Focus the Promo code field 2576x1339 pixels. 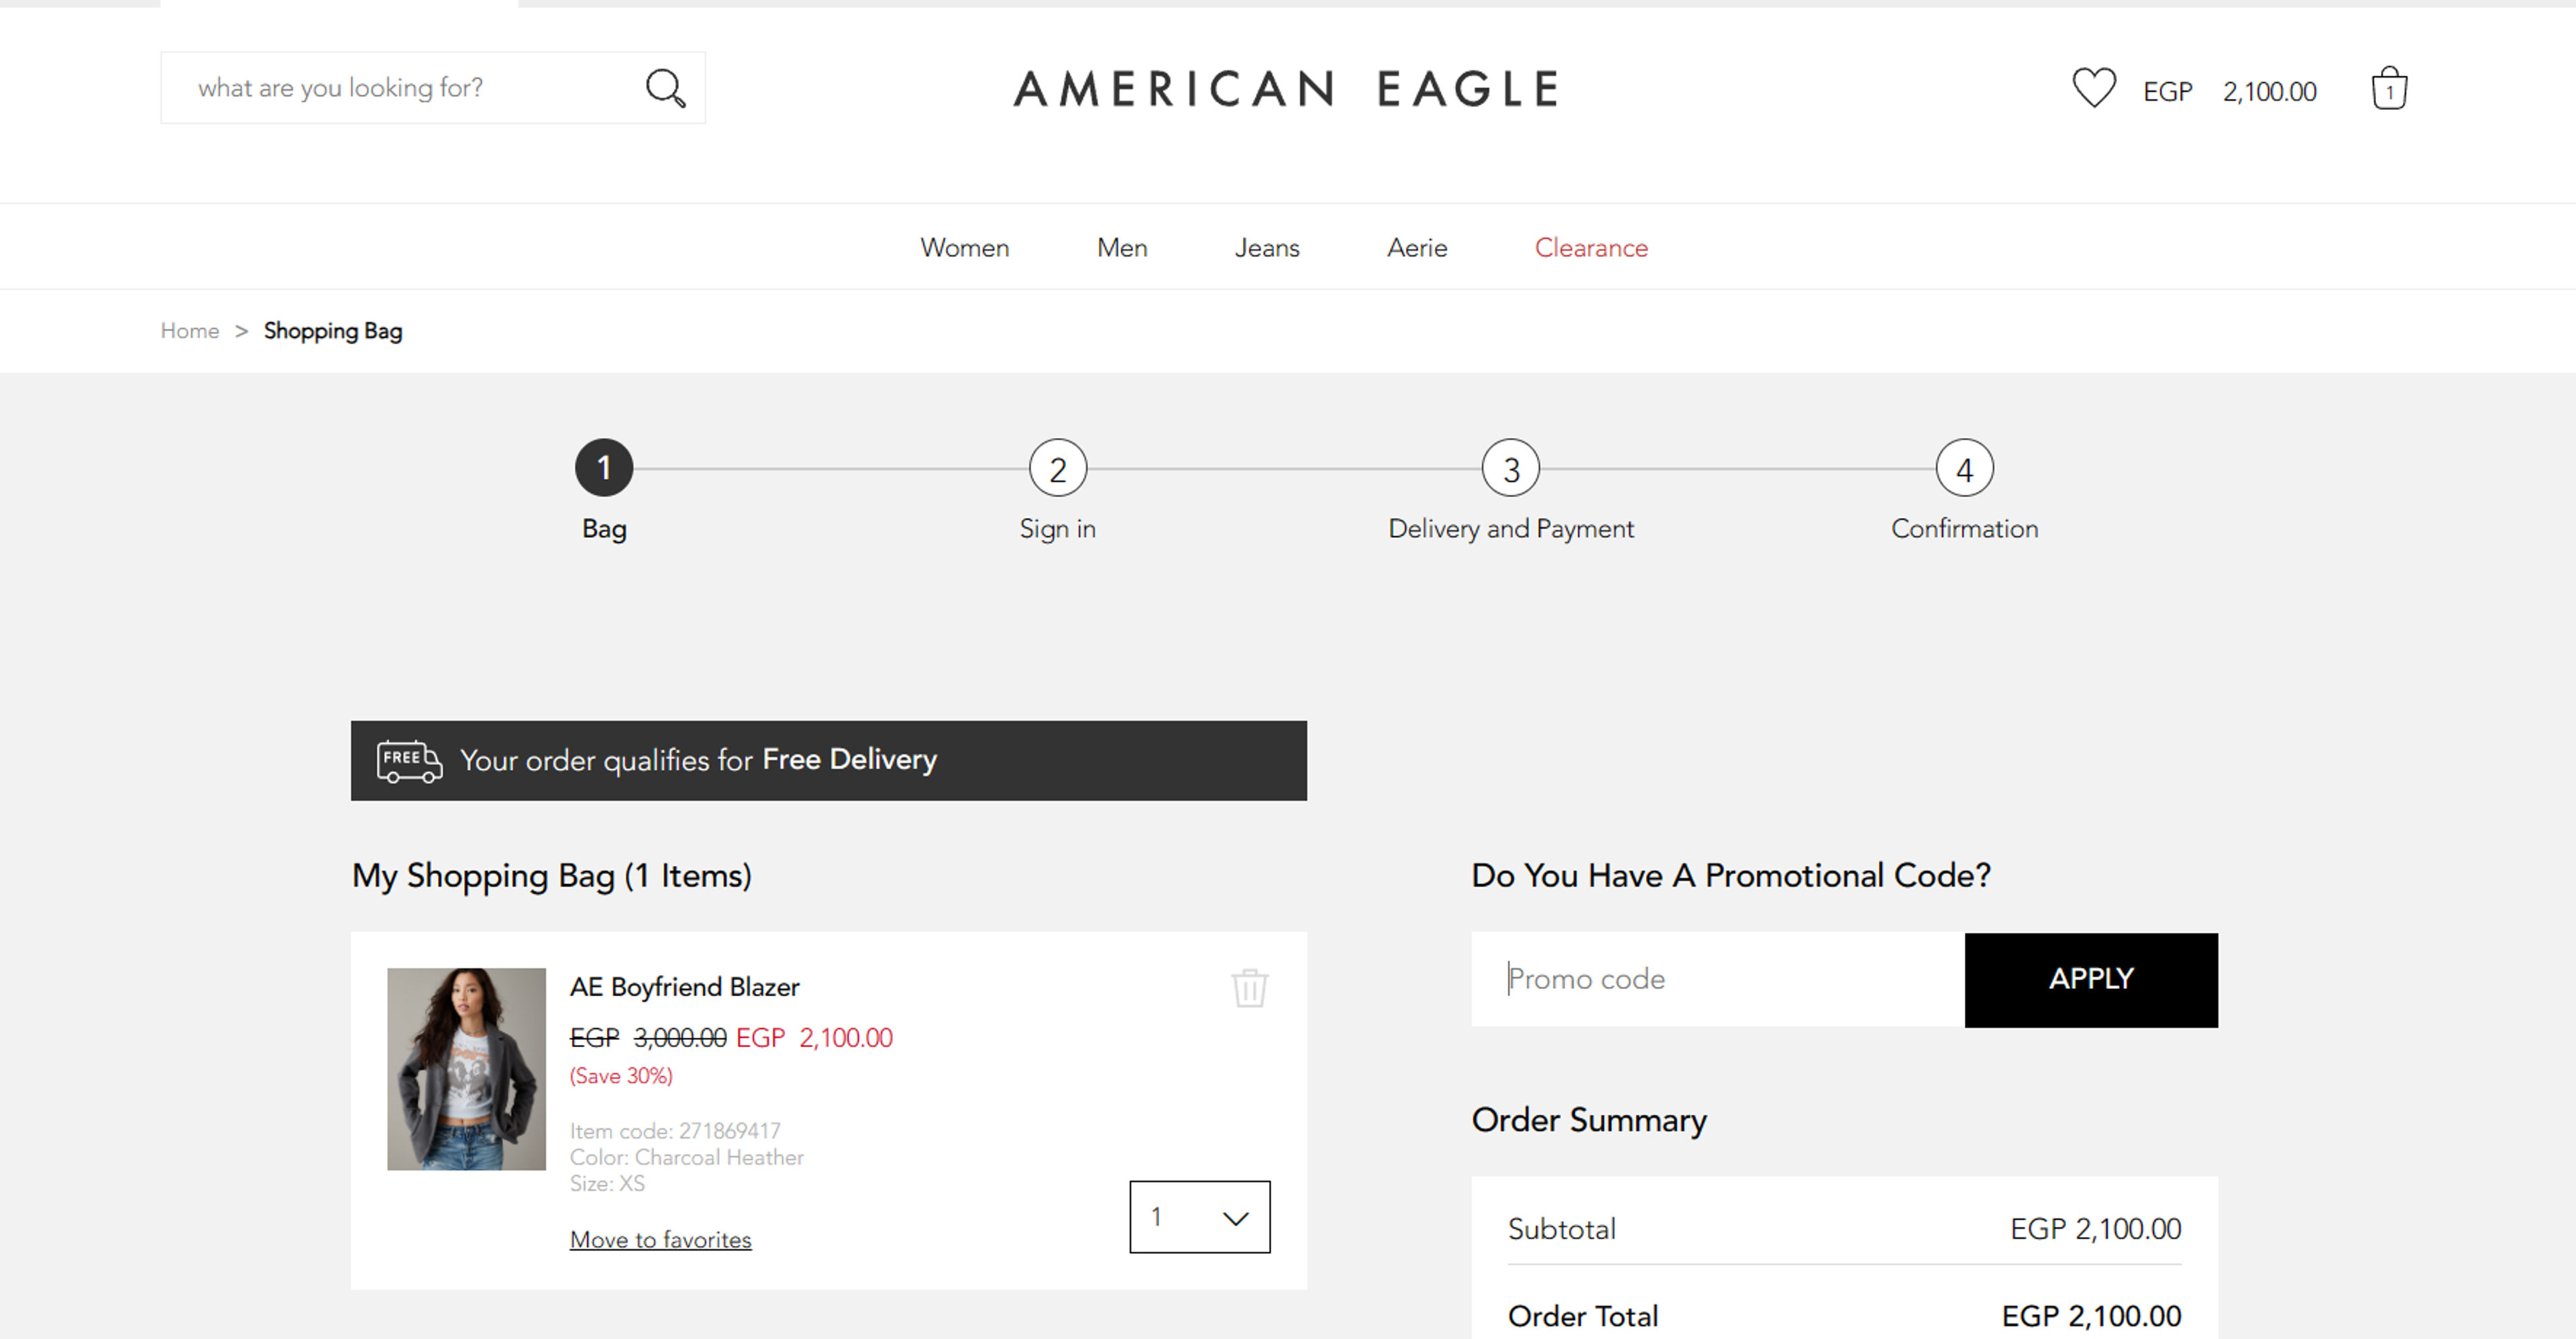(1717, 979)
